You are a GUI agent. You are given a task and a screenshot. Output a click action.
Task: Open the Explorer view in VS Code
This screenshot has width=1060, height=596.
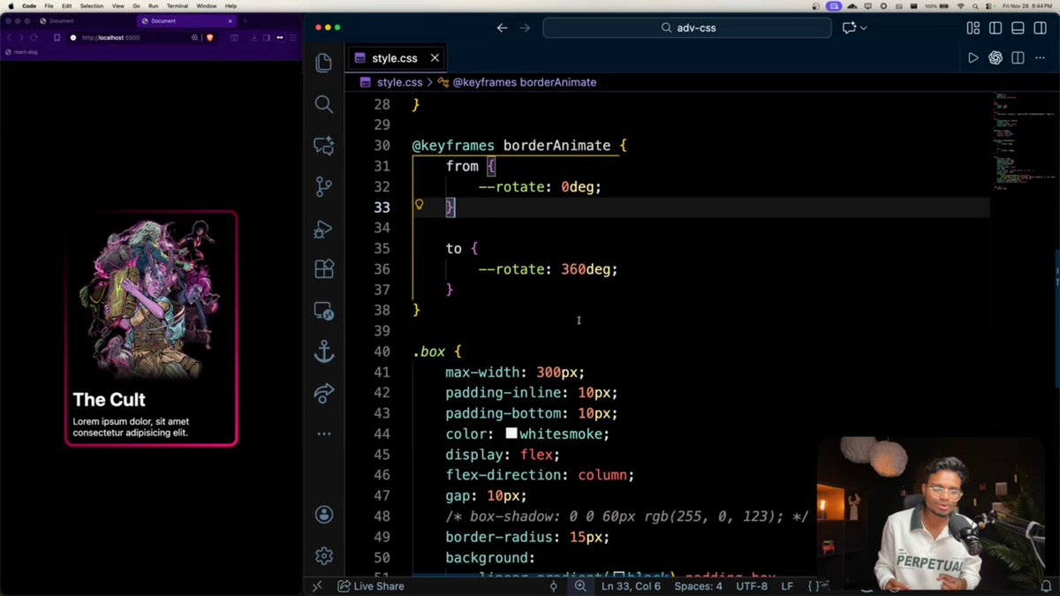pos(324,63)
